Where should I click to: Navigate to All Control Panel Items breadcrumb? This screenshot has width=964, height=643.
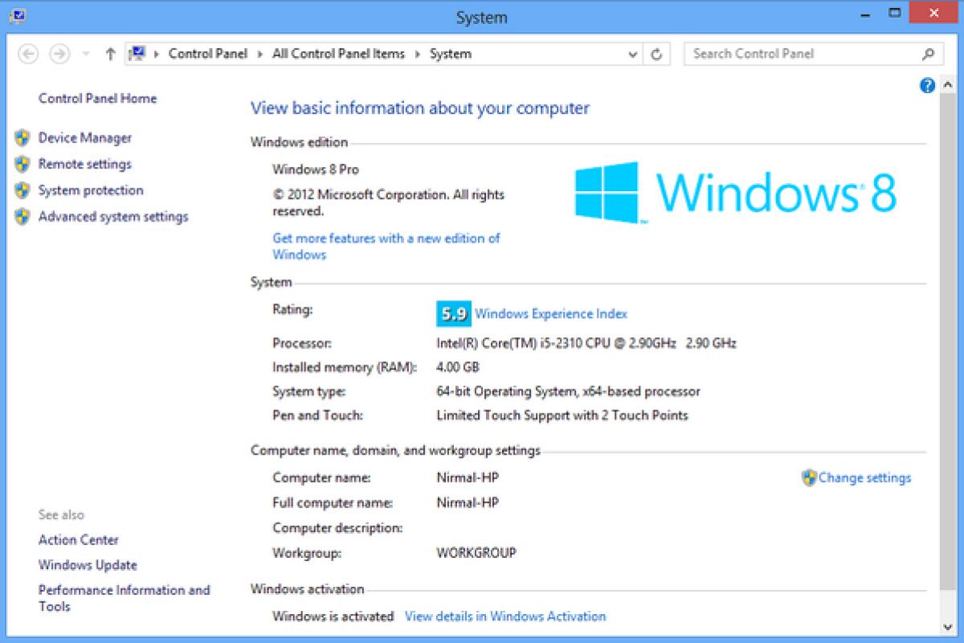point(338,54)
